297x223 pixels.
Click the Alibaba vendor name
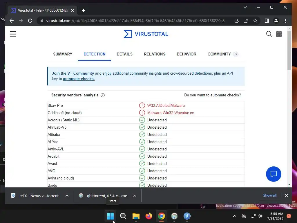point(54,135)
